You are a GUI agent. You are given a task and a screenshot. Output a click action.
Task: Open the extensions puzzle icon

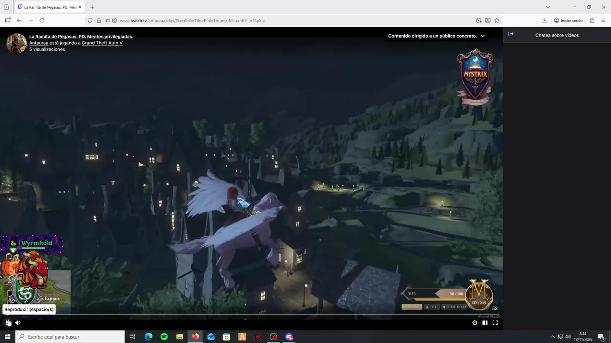tap(592, 20)
